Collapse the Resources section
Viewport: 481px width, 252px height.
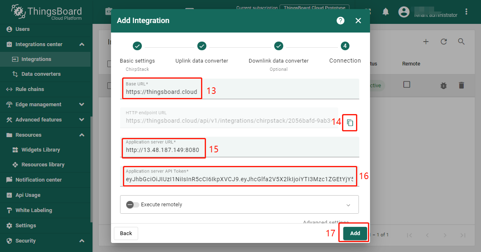[x=81, y=135]
